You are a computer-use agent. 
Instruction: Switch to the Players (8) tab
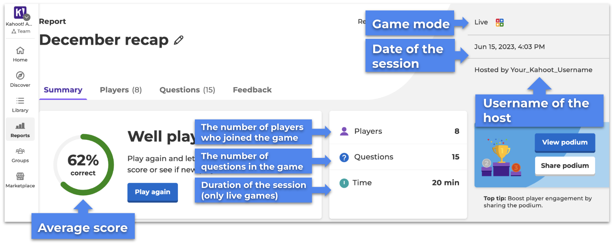(120, 90)
